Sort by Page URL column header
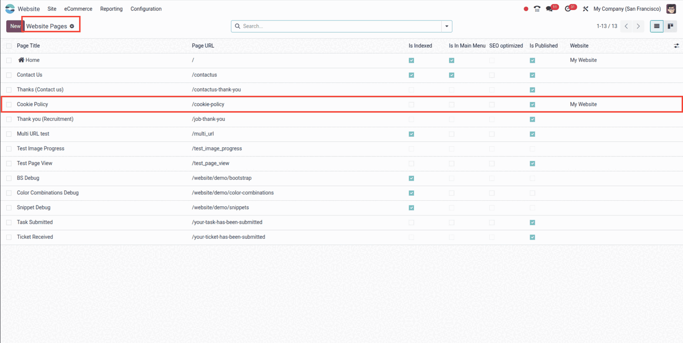Image resolution: width=683 pixels, height=343 pixels. point(203,46)
